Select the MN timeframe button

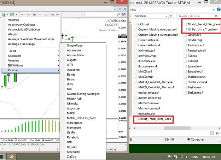(x=58, y=14)
